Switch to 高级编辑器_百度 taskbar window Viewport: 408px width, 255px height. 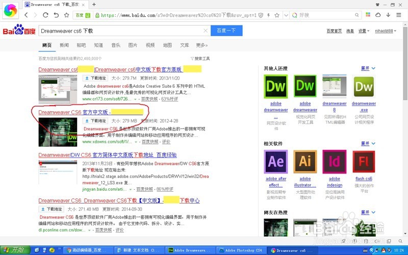point(88,250)
